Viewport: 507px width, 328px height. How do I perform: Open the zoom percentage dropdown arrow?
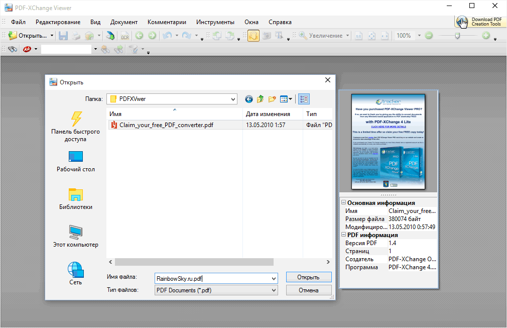click(x=419, y=36)
